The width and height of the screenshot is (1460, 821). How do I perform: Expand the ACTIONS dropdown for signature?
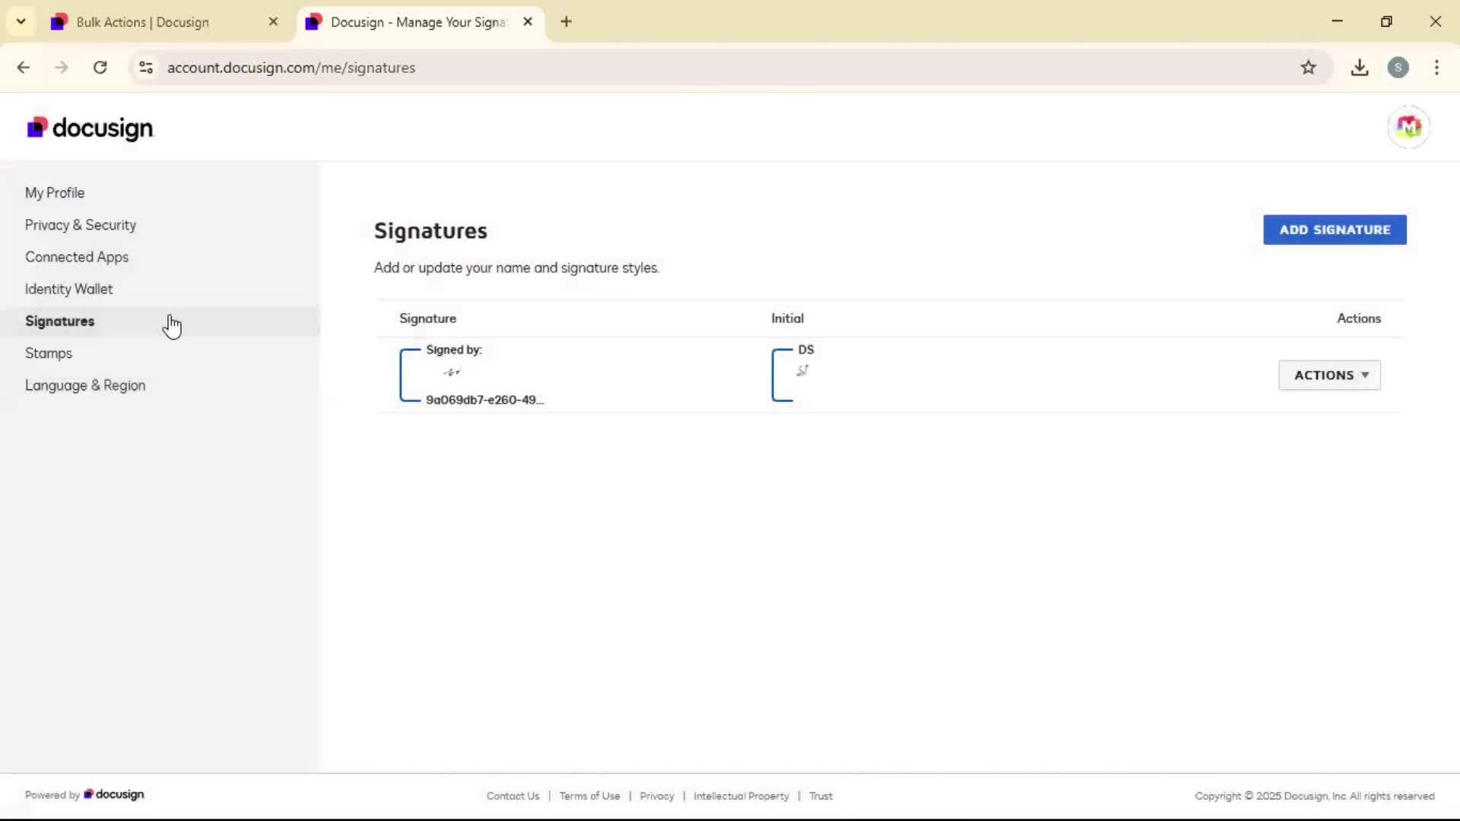[x=1329, y=376]
